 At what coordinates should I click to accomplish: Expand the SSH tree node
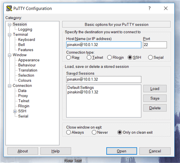[x=15, y=111]
